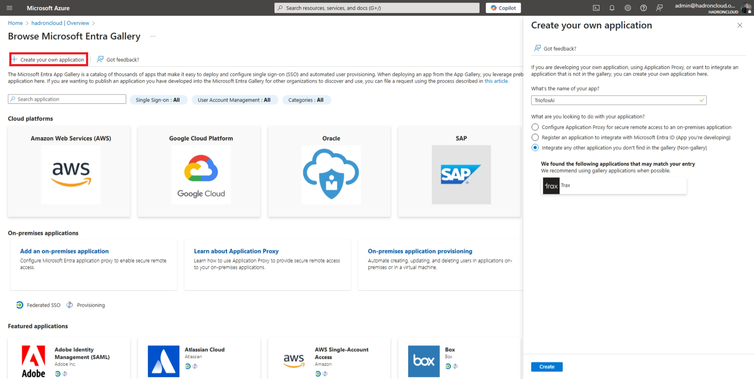This screenshot has height=379, width=754.
Task: Click the Atlassian Cloud title
Action: click(205, 349)
